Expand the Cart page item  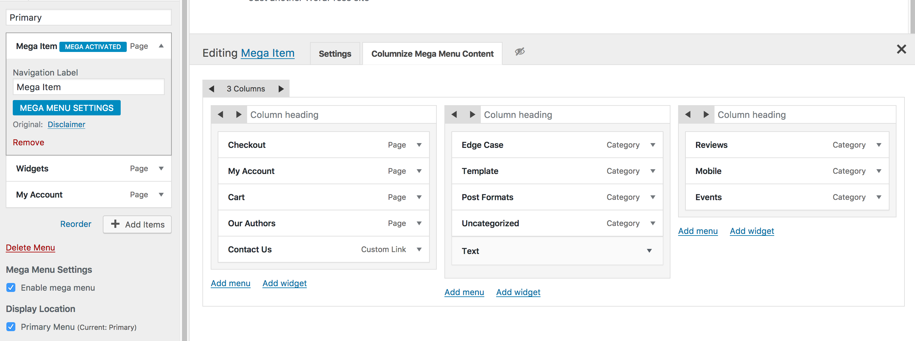click(x=419, y=197)
